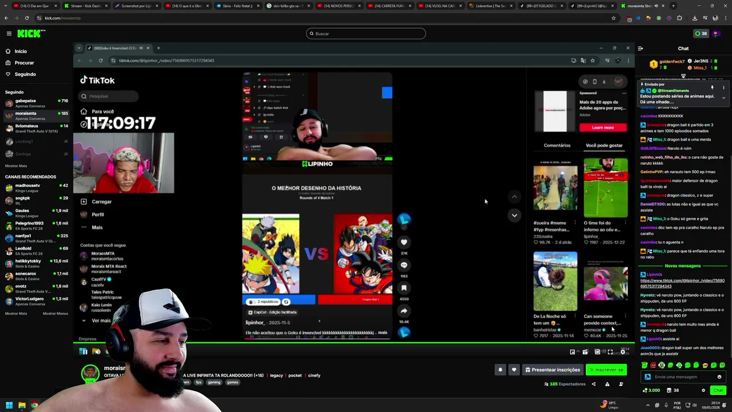Click the Presentear inscrições button
Viewport: 732px width, 412px height.
coord(552,370)
